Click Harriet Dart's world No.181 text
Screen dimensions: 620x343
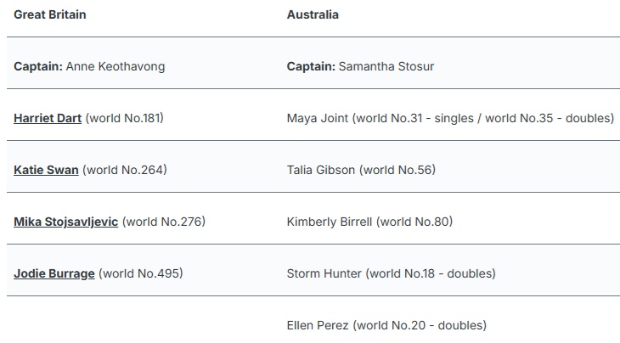point(124,118)
